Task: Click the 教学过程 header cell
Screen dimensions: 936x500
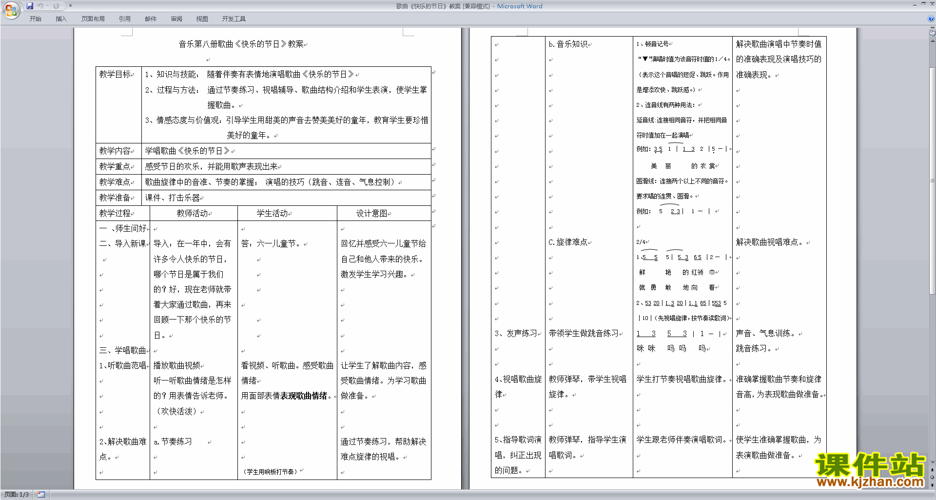Action: click(x=122, y=213)
